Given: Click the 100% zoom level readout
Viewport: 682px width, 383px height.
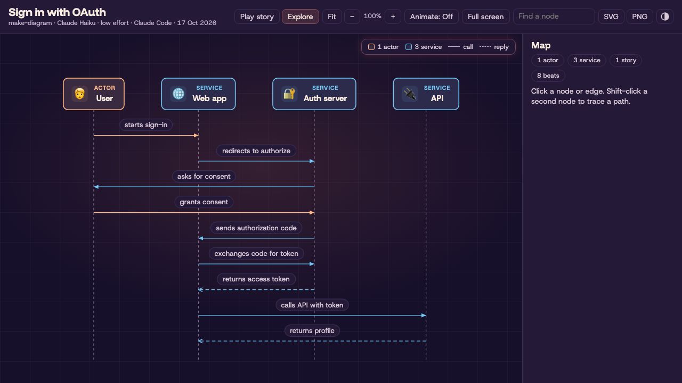Looking at the screenshot, I should click(x=372, y=16).
